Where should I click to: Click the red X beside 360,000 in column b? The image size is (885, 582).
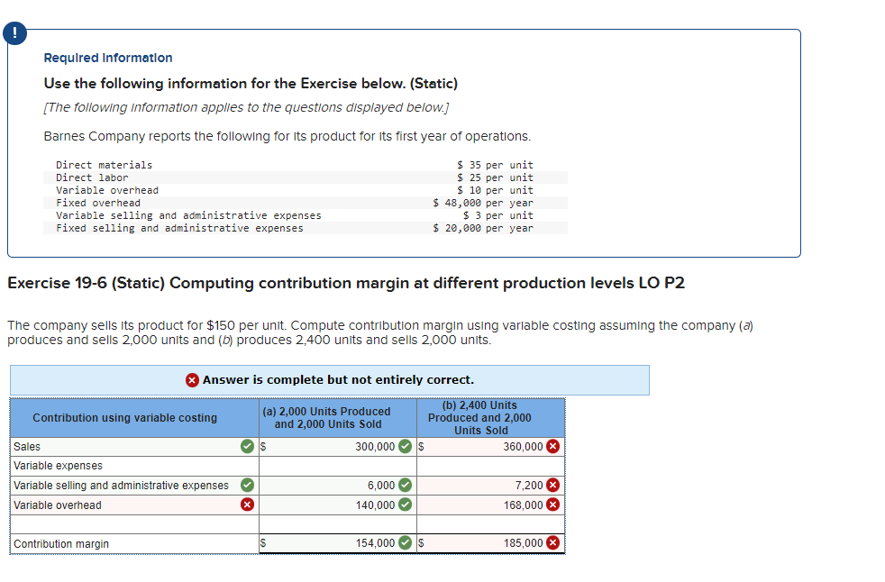(552, 446)
